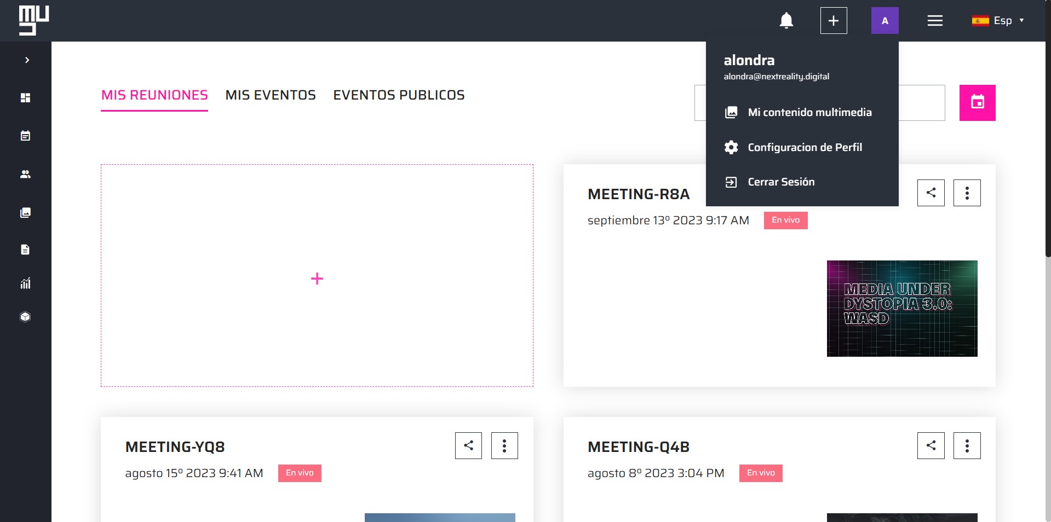Open the people icon in sidebar
Screen dimensions: 1051x522
click(25, 174)
